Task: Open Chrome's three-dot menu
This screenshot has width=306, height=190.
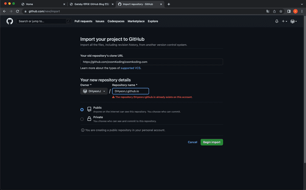Action: (302, 11)
